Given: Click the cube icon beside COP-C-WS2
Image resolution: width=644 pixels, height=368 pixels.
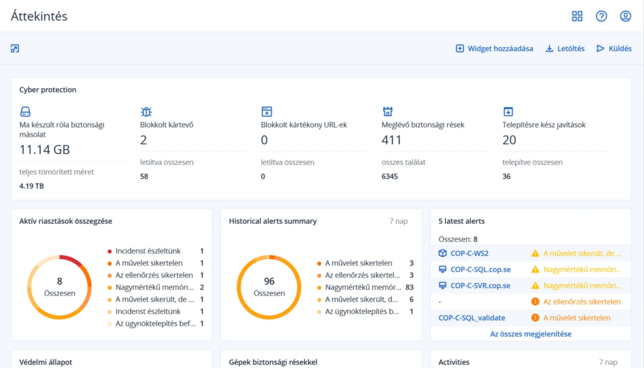Looking at the screenshot, I should tap(442, 254).
